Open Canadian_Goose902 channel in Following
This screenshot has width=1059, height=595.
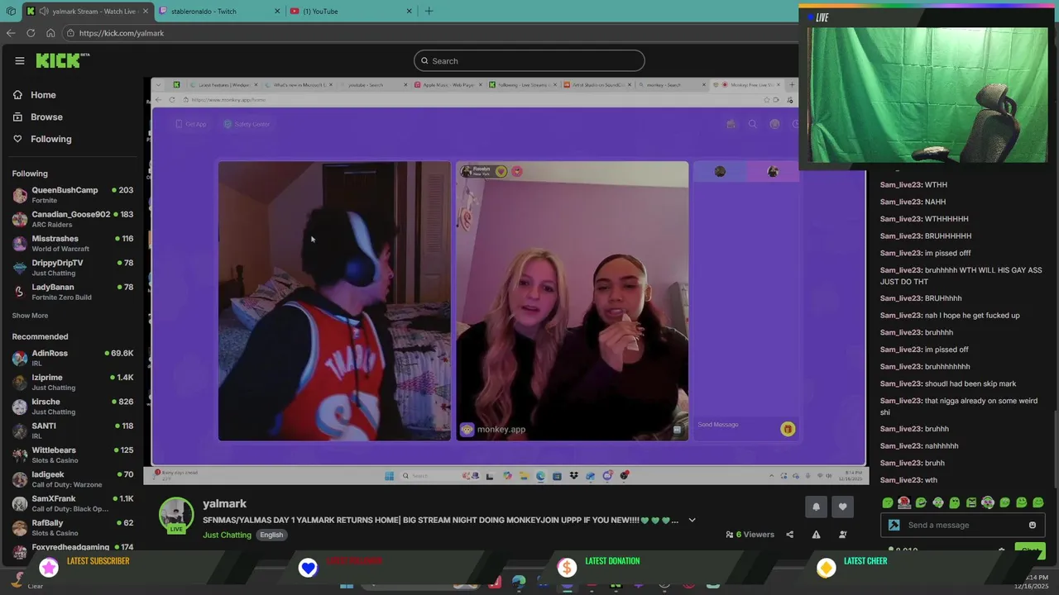pos(73,219)
